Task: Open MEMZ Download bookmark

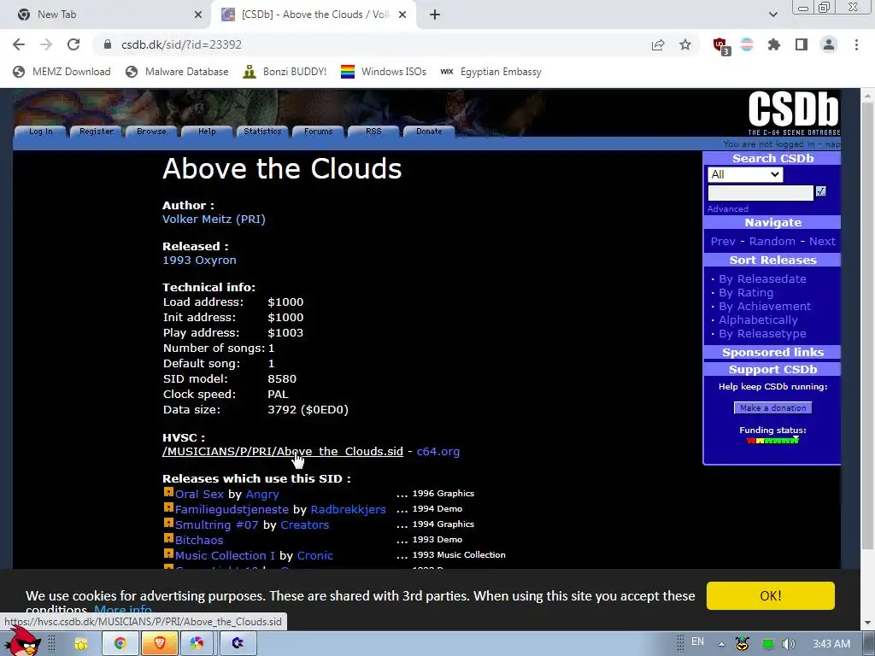Action: [x=62, y=72]
